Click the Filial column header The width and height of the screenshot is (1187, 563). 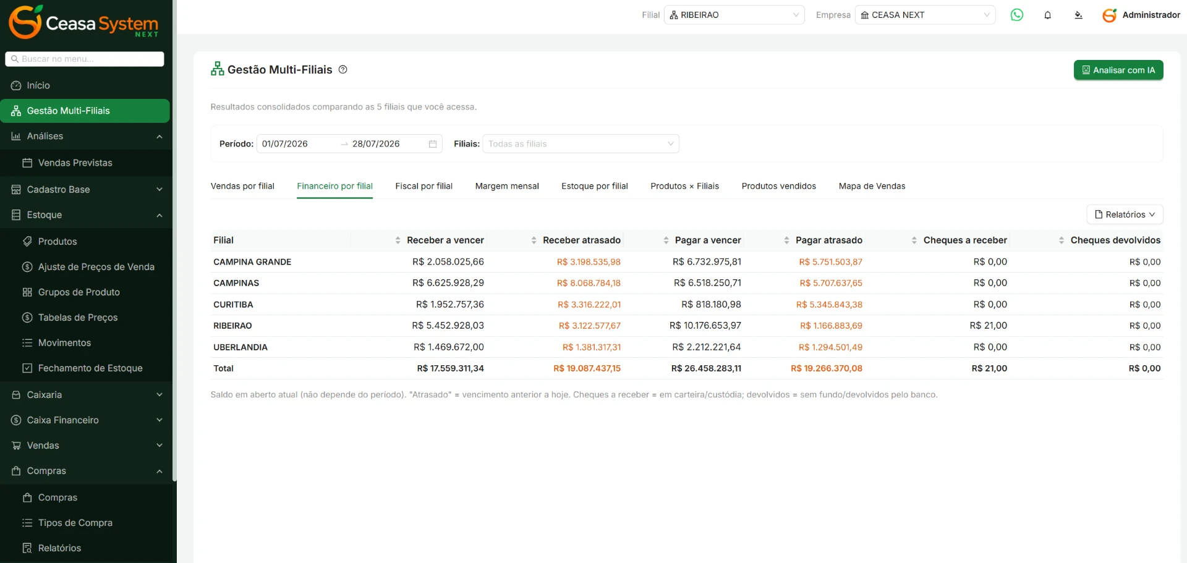223,240
